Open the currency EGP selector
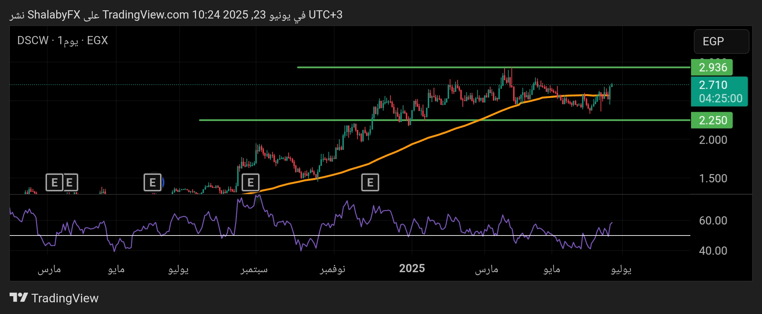 [721, 41]
